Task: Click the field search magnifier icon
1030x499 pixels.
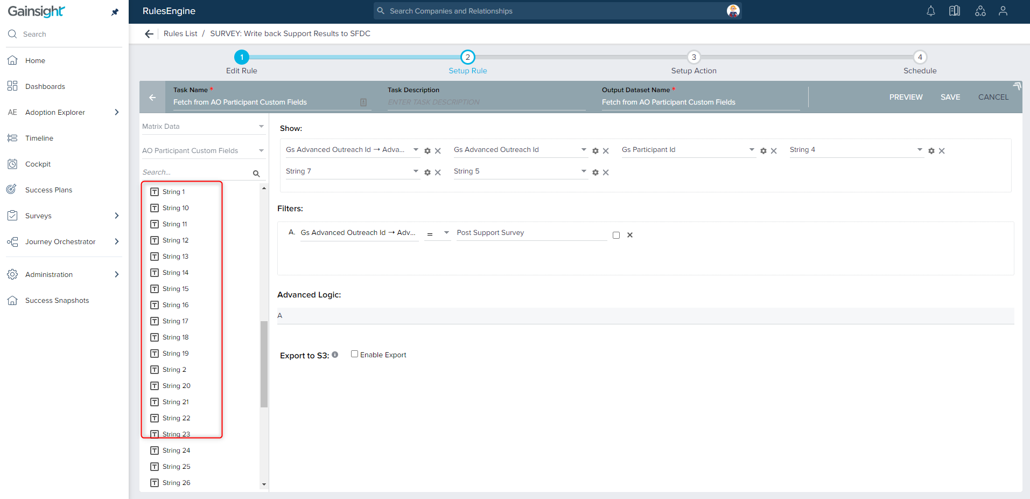Action: coord(256,174)
